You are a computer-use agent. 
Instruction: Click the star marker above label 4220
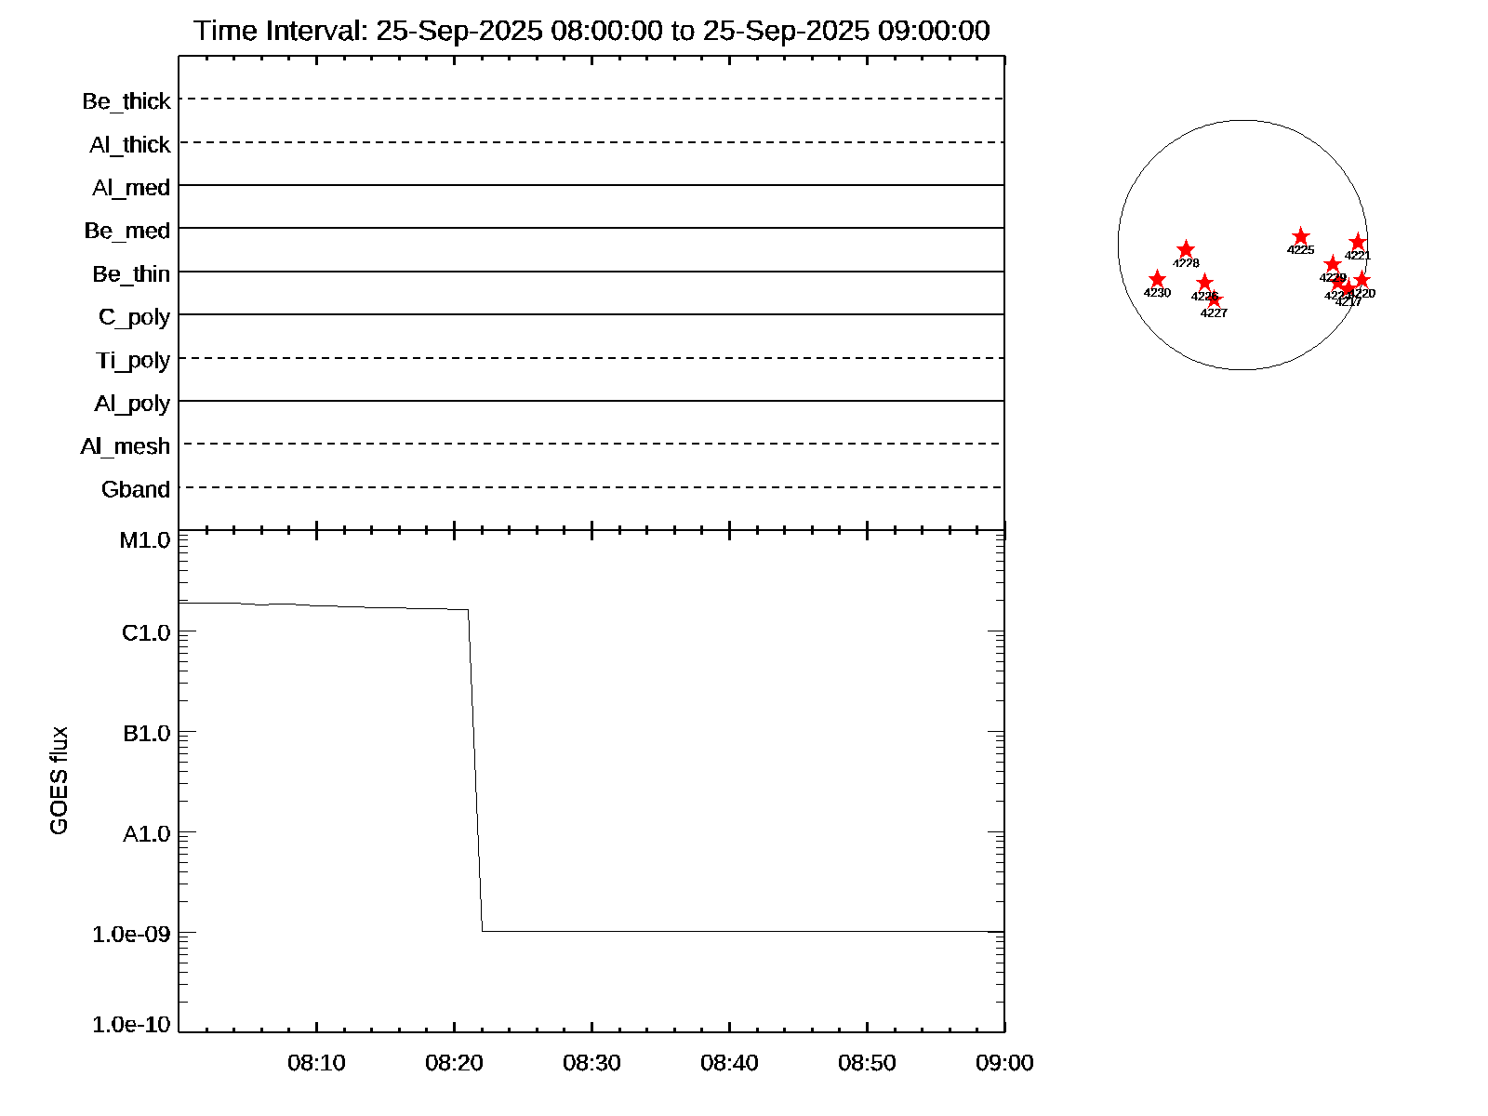coord(1362,280)
